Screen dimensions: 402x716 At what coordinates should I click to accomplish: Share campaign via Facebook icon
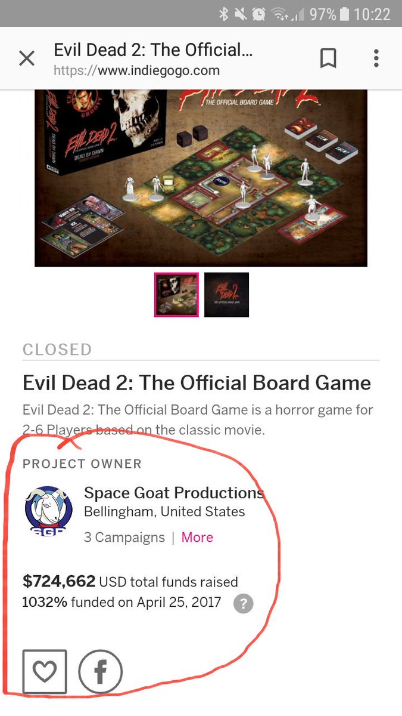click(x=100, y=672)
